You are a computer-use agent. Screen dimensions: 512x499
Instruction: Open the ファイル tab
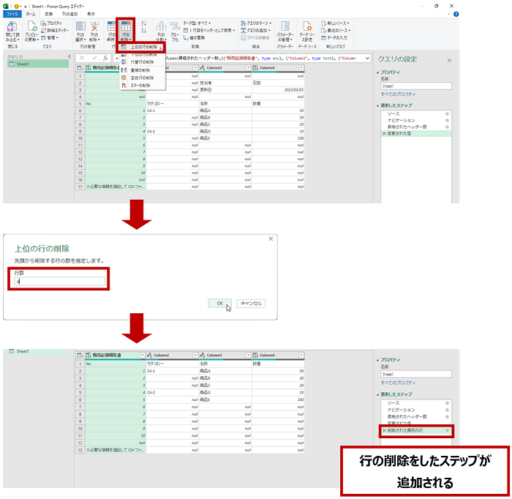(x=12, y=14)
